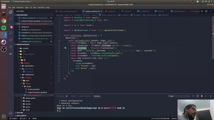Kill terminal with trash icon

tap(202, 96)
